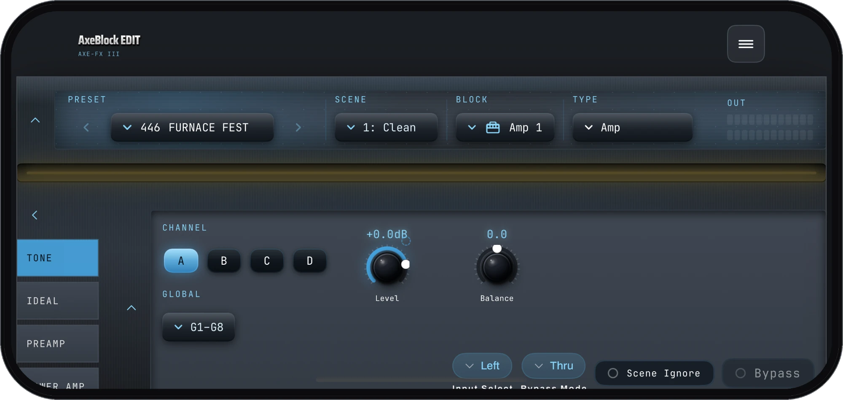
Task: Open the Left input select dropdown
Action: click(x=482, y=365)
